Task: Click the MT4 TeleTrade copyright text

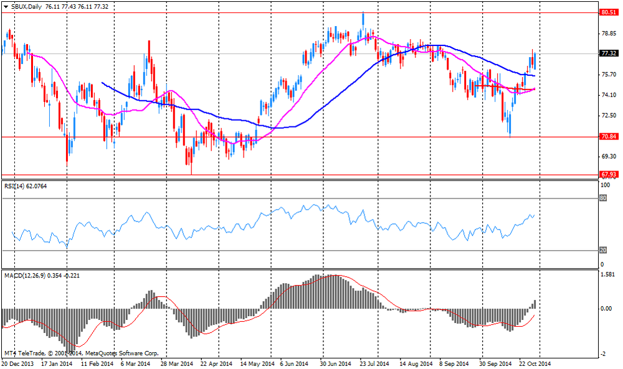Action: click(81, 353)
